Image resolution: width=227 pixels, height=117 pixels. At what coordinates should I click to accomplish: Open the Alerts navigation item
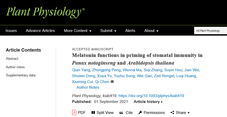pos(130,31)
